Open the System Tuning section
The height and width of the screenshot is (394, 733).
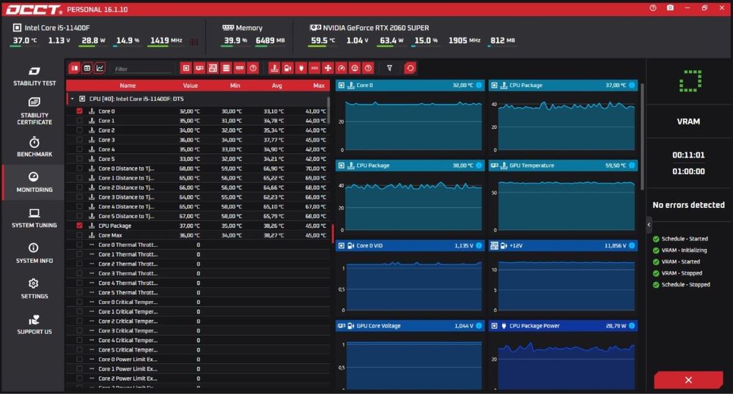(34, 218)
